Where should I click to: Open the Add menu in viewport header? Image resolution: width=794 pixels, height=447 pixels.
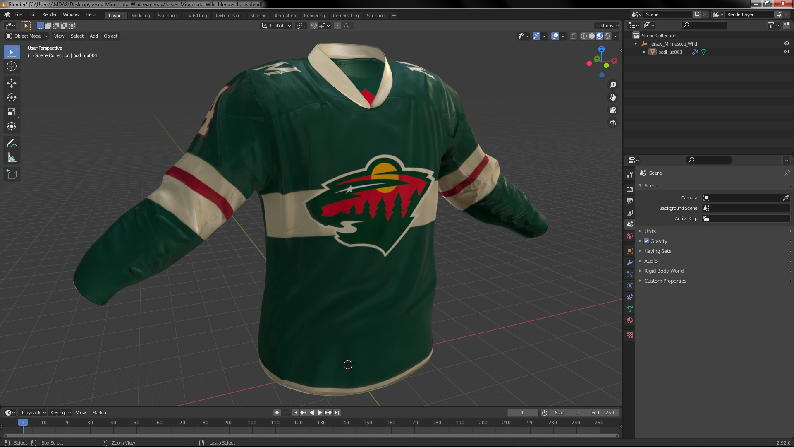click(94, 36)
